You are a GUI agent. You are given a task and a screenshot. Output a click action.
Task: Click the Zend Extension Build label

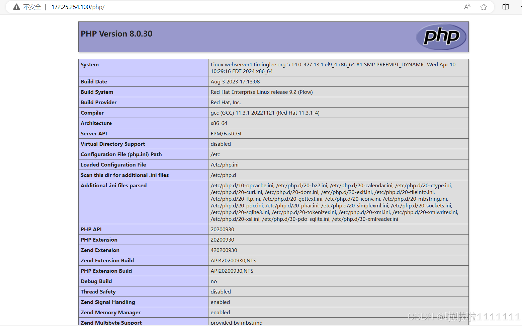tap(107, 261)
